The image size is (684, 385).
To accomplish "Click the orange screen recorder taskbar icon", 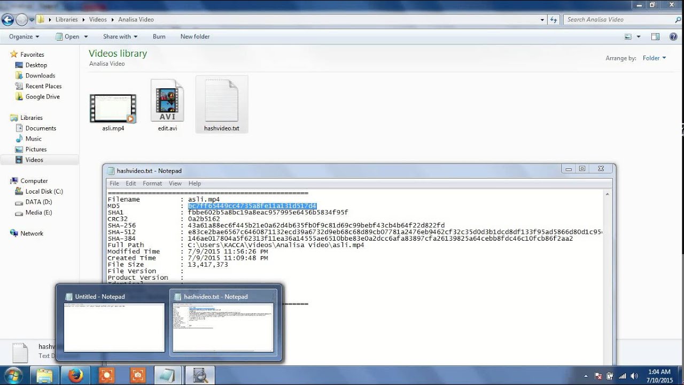I will click(x=107, y=375).
